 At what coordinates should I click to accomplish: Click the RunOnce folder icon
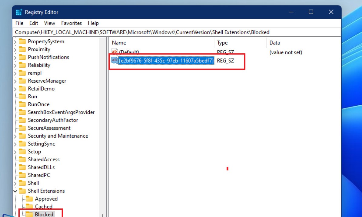(22, 104)
